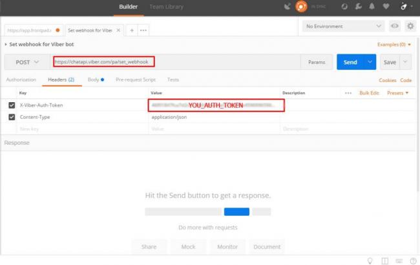This screenshot has width=420, height=265.
Task: Select the Headers (2) tab
Action: point(61,79)
